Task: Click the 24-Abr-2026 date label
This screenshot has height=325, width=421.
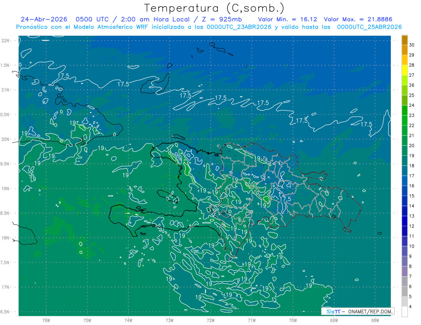Action: 44,19
